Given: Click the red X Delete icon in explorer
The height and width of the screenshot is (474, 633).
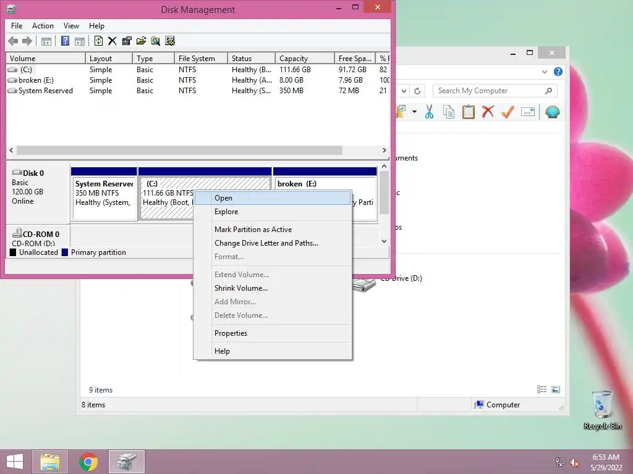Looking at the screenshot, I should pos(488,111).
